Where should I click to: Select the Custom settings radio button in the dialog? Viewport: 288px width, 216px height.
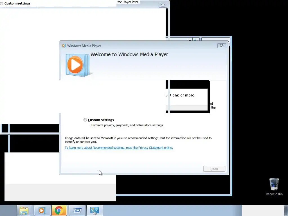85,120
